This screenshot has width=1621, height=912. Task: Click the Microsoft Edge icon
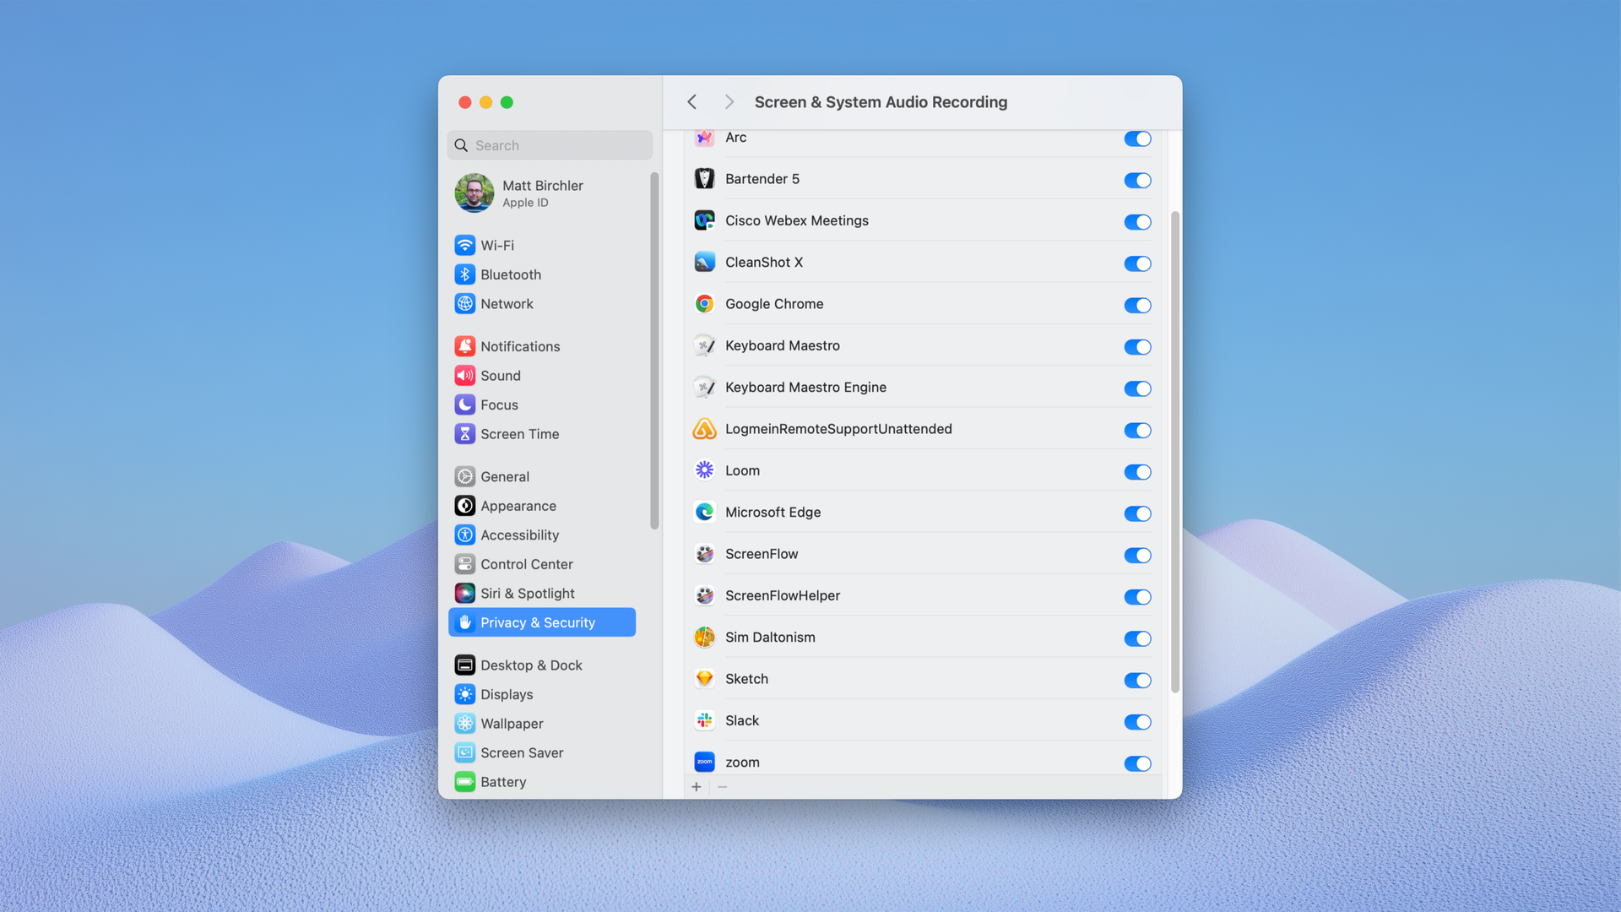[704, 513]
